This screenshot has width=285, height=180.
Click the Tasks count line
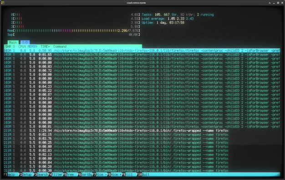click(x=178, y=15)
